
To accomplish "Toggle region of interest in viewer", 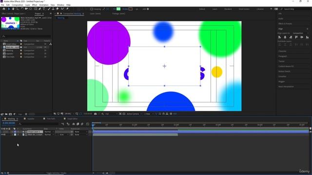I will point(120,114).
